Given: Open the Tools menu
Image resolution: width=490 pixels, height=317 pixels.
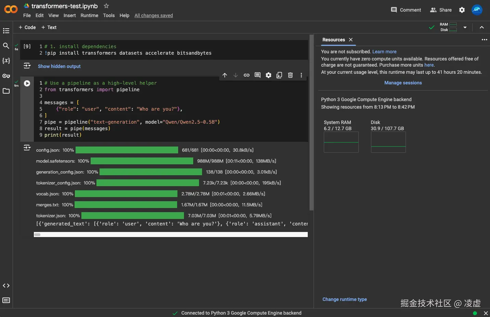Looking at the screenshot, I should tap(109, 15).
